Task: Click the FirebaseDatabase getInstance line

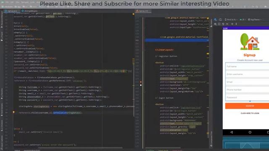Action: coord(44,77)
